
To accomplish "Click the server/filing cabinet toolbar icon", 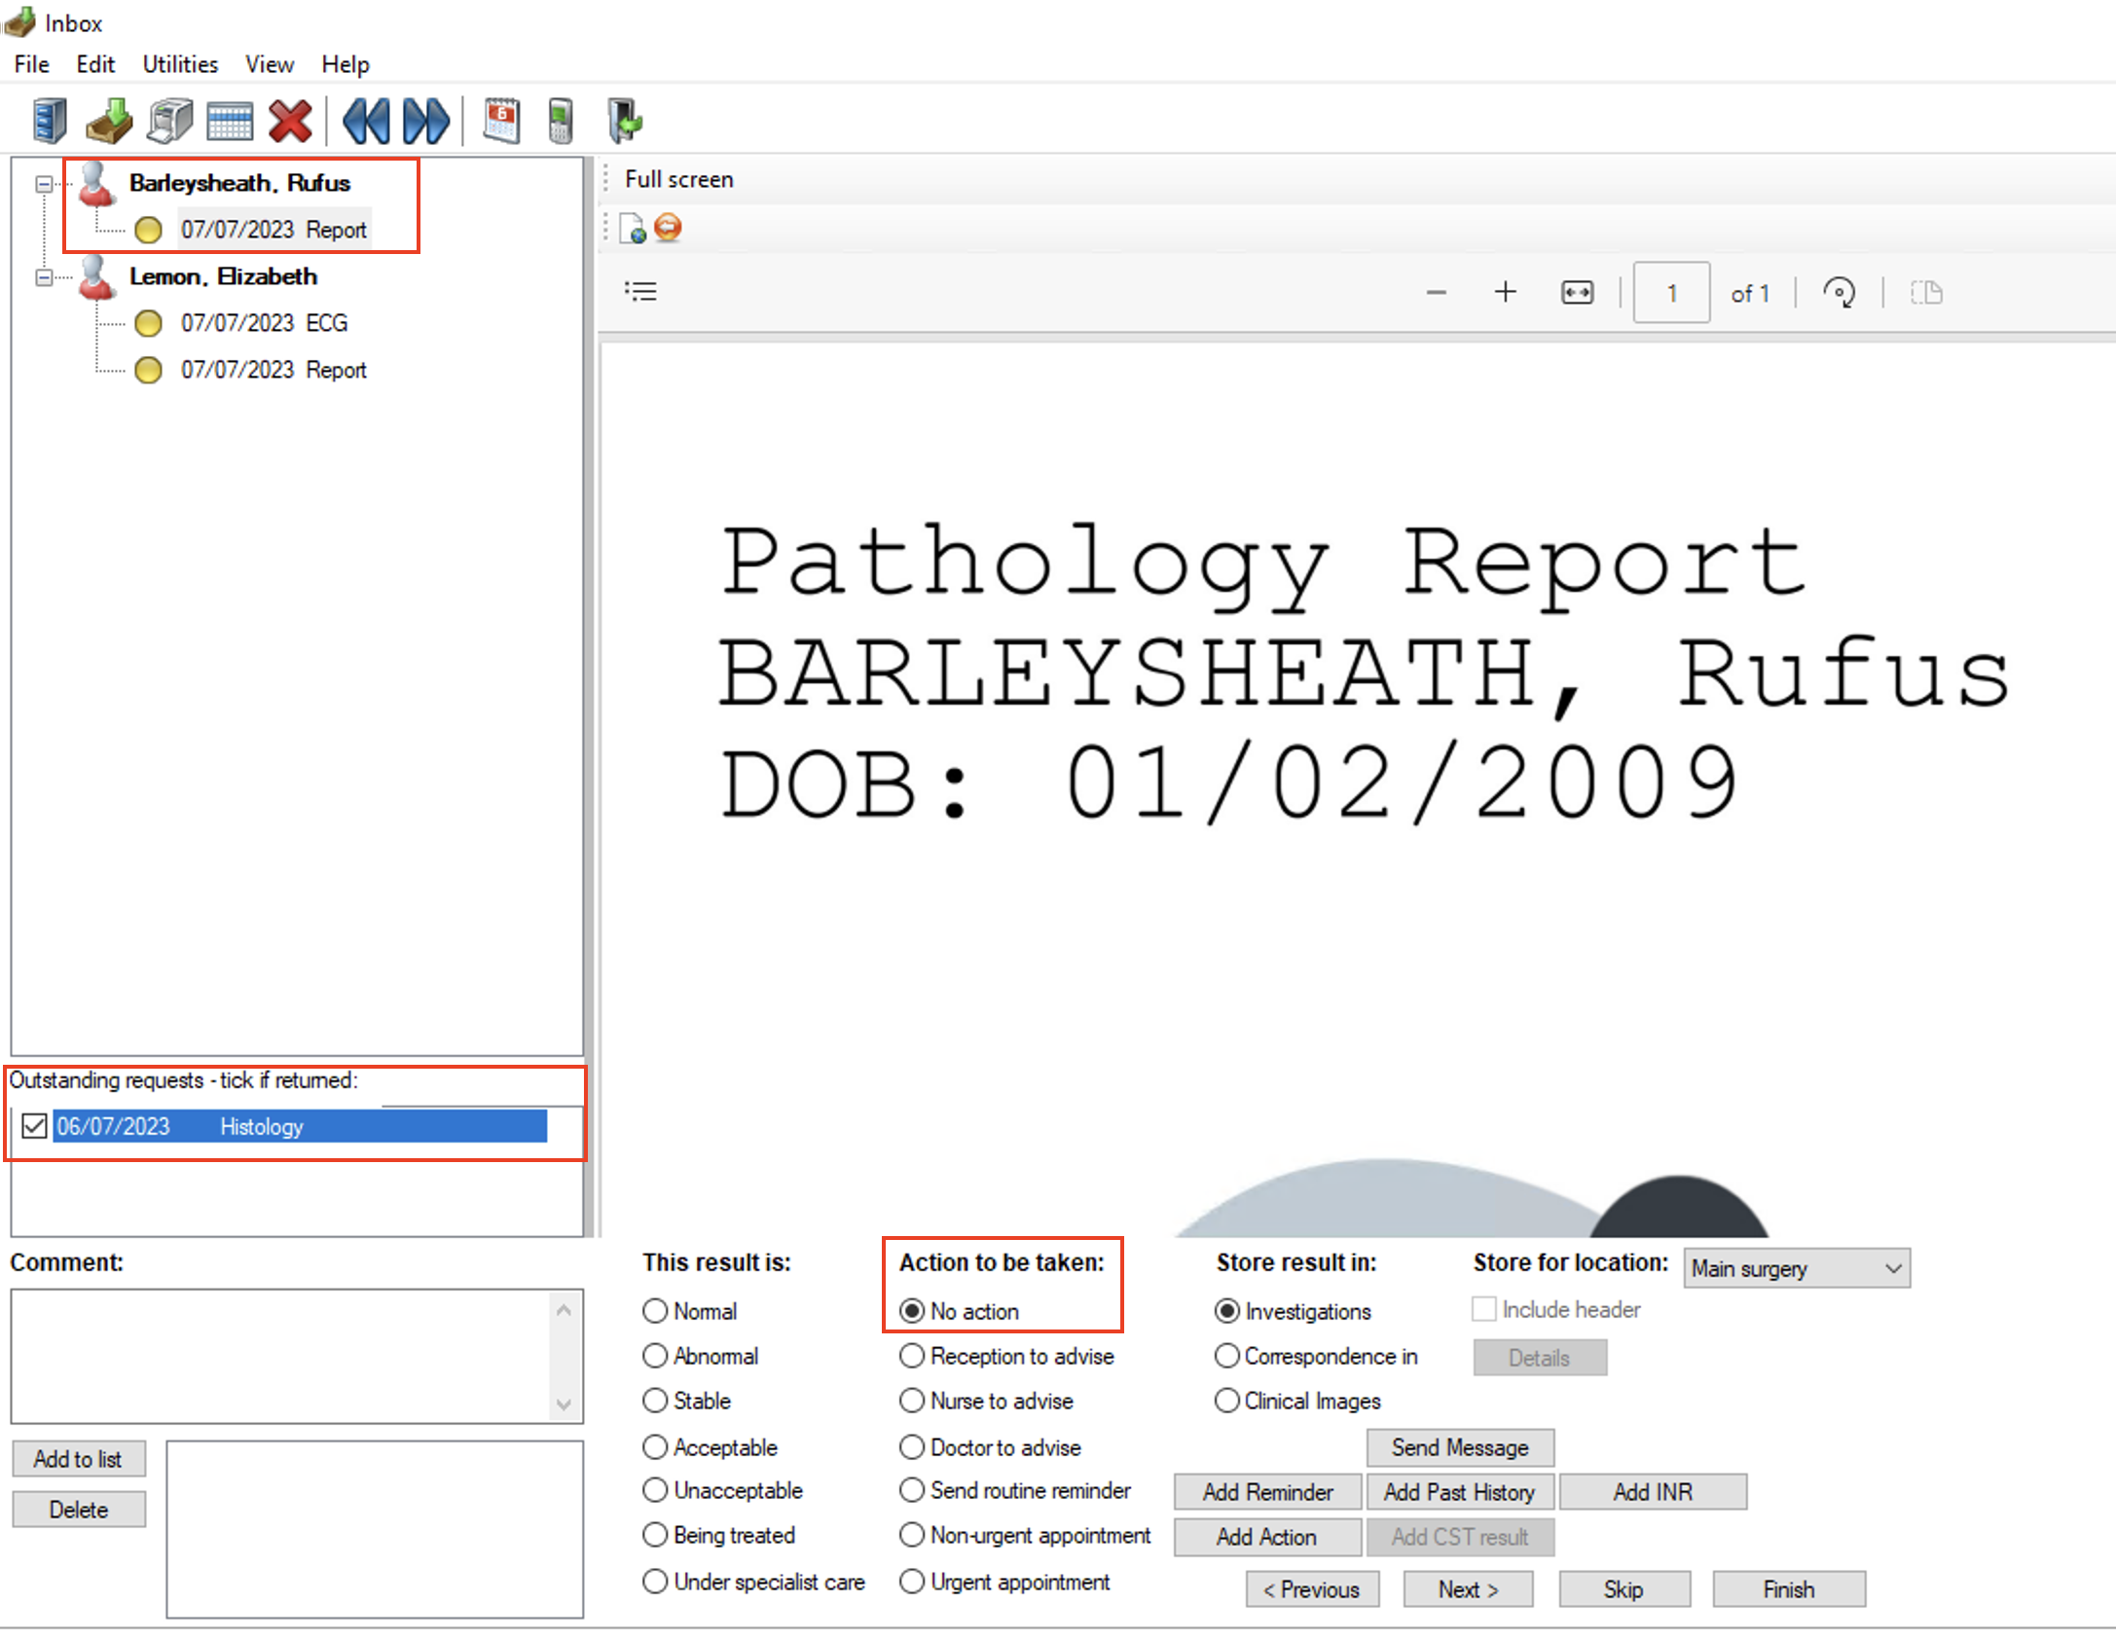I will click(x=50, y=122).
